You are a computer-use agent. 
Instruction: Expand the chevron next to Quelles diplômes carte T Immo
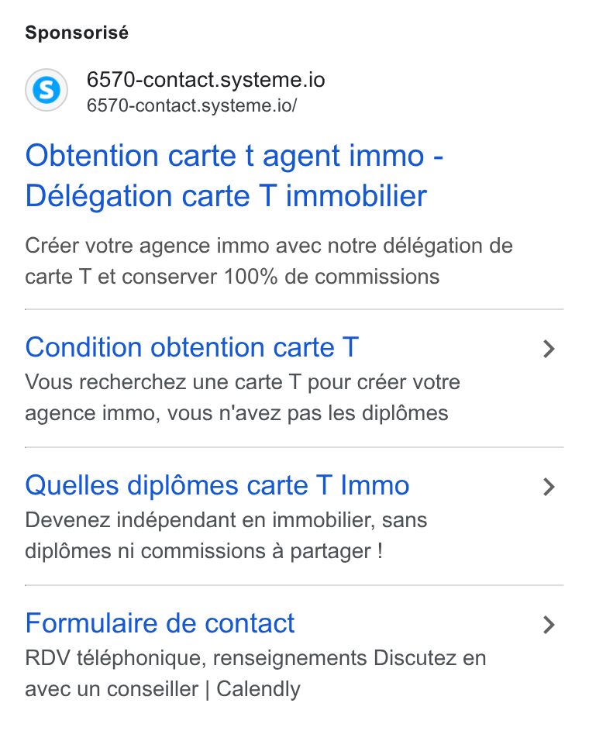[x=549, y=487]
